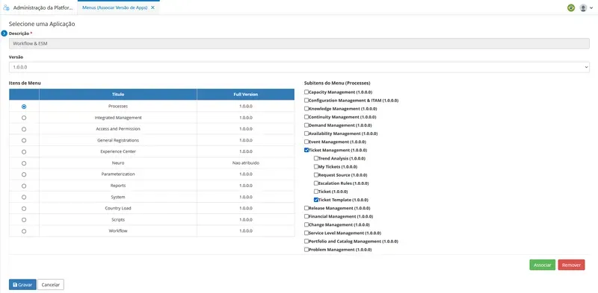The image size is (598, 293).
Task: Check Trend Analysis checkbox
Action: point(315,158)
